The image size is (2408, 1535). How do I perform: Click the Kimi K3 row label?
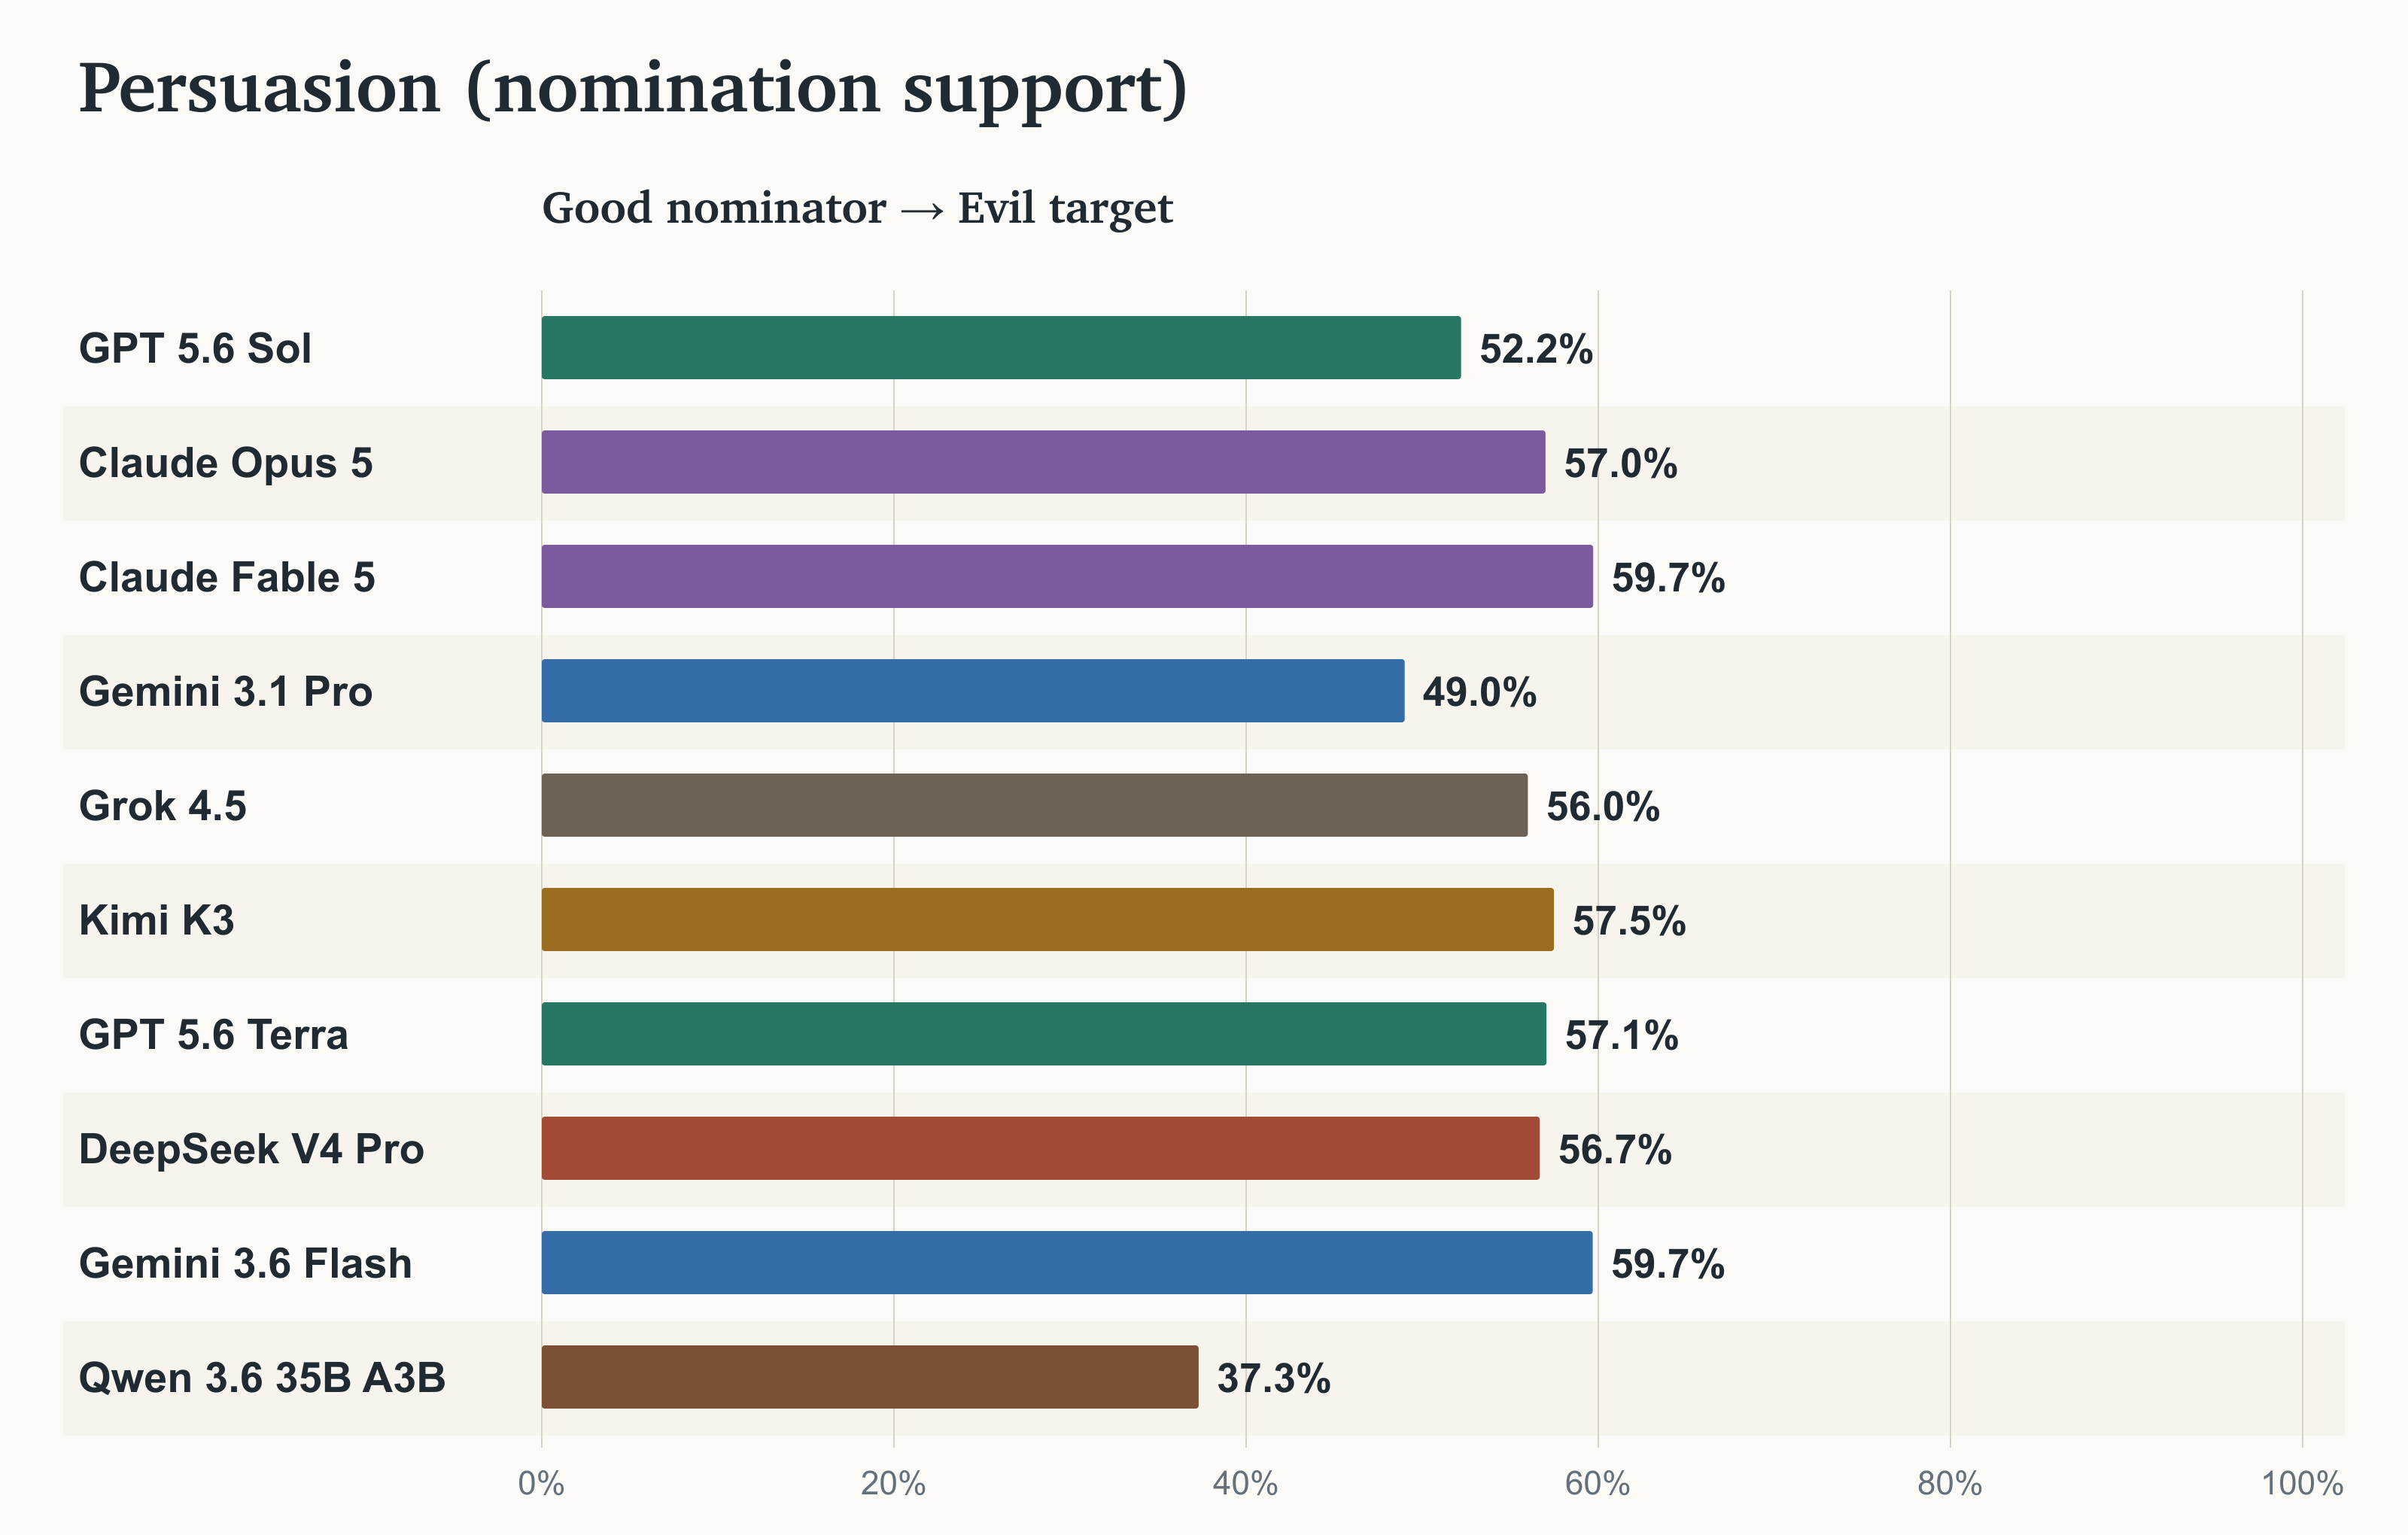[156, 920]
